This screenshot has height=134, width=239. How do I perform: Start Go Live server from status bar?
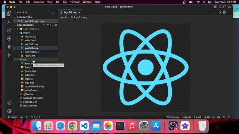tap(209, 117)
